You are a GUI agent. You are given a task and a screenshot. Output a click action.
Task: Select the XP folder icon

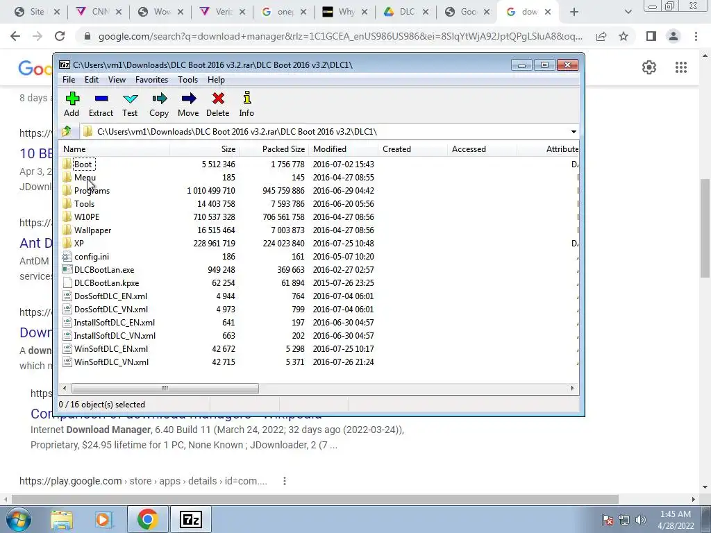coord(67,243)
